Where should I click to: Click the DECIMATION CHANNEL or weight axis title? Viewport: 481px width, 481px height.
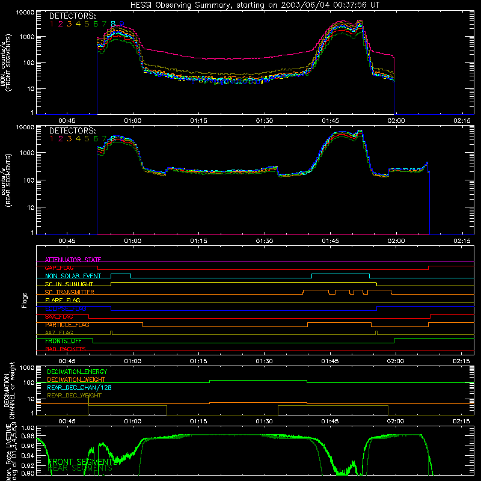(8, 390)
